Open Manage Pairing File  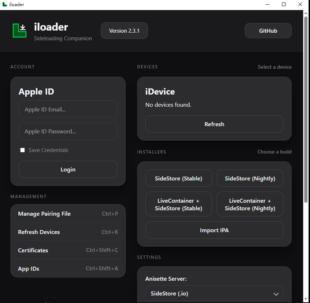tap(68, 214)
